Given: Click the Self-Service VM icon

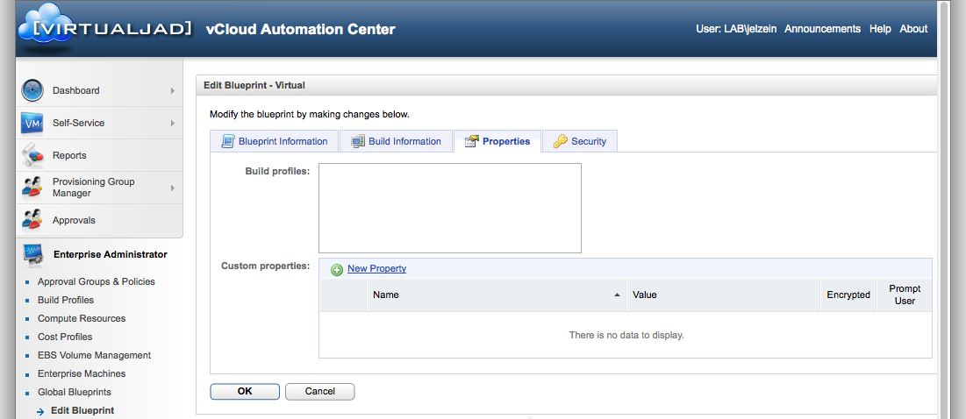Looking at the screenshot, I should (32, 124).
